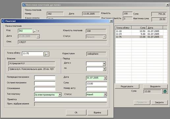Click the Сума column header in table
This screenshot has width=170, height=119.
pyautogui.click(x=139, y=28)
